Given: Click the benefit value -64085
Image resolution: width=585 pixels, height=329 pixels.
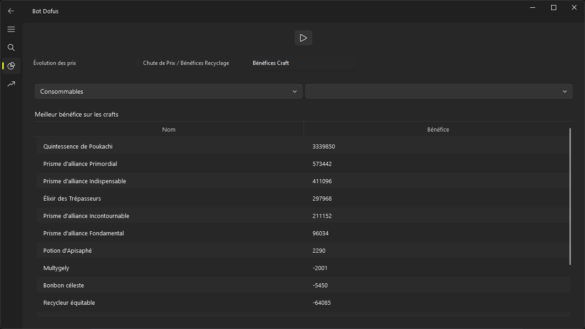Looking at the screenshot, I should pyautogui.click(x=322, y=302).
